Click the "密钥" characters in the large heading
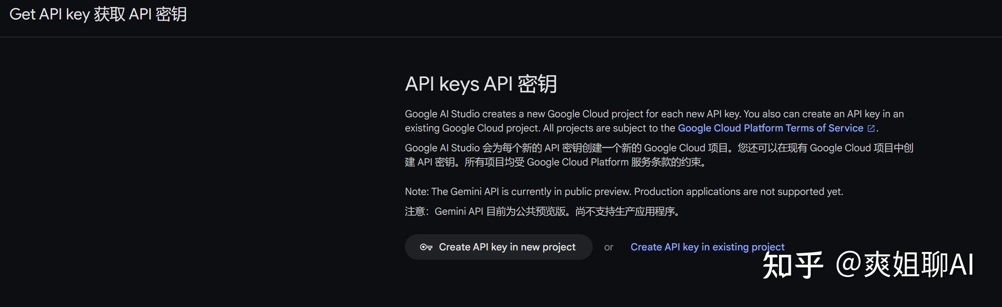 point(537,84)
